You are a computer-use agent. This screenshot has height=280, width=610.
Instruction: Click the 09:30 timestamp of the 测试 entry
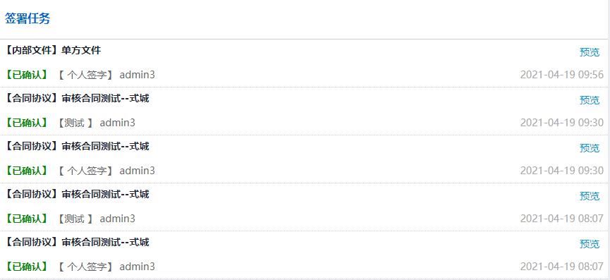click(562, 123)
